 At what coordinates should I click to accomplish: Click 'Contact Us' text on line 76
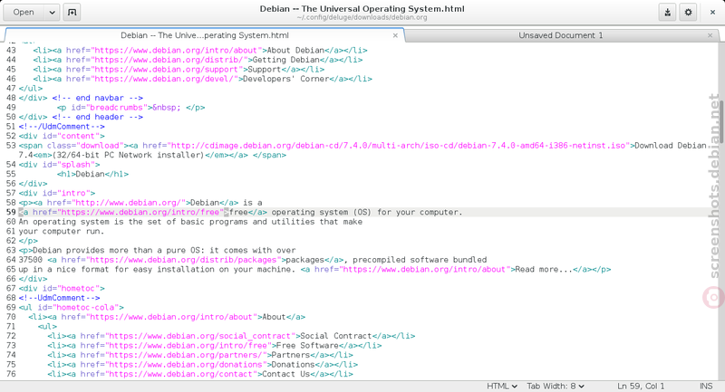point(285,374)
